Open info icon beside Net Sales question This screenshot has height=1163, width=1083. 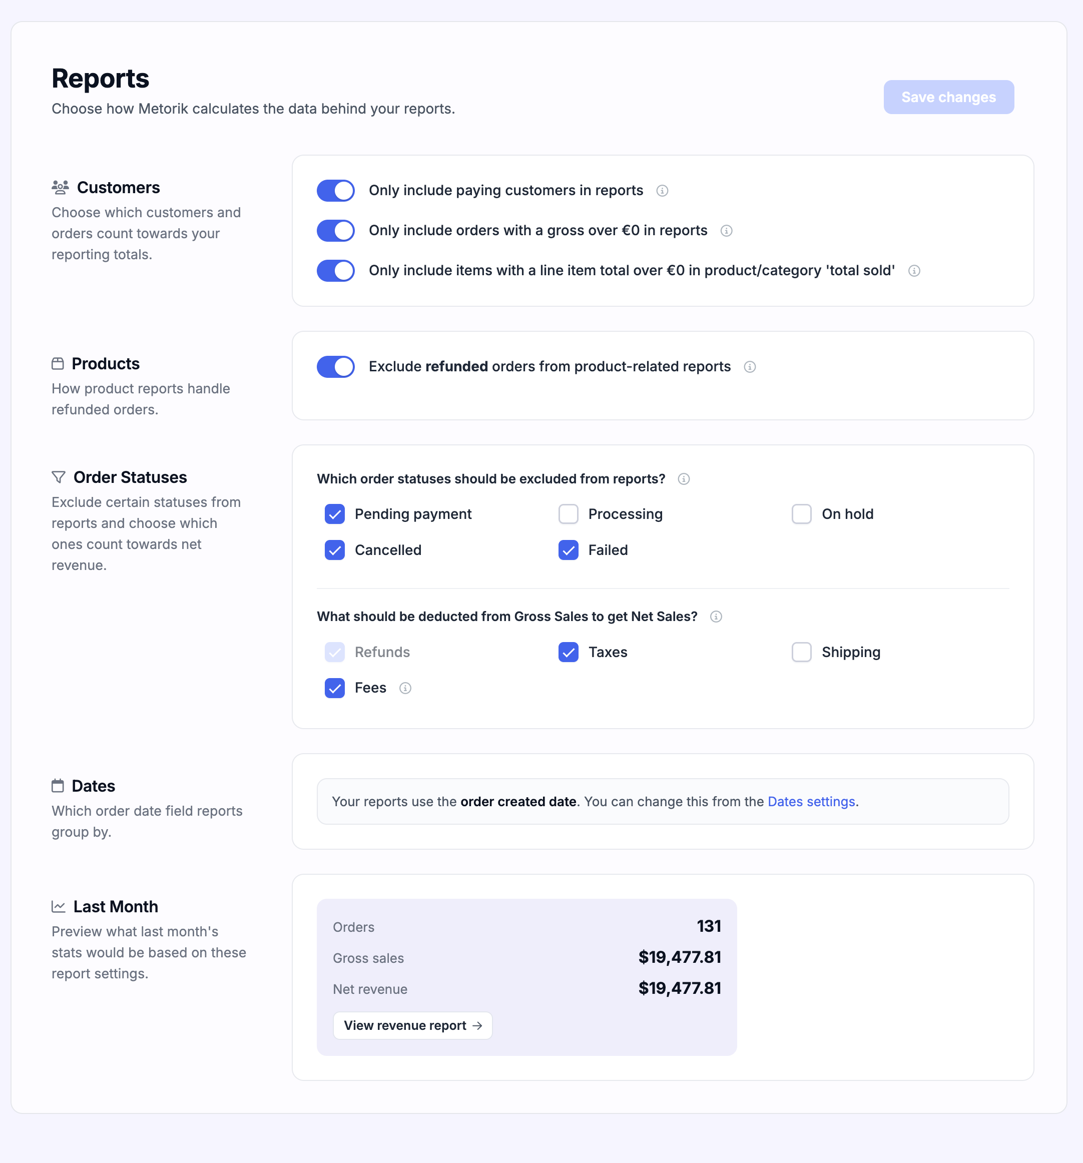tap(716, 617)
